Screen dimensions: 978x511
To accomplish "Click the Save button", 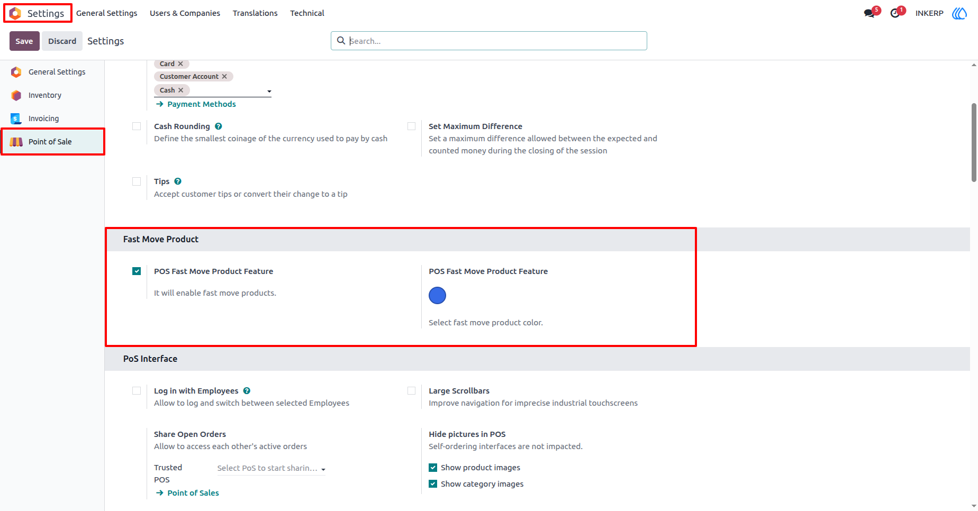I will point(24,41).
